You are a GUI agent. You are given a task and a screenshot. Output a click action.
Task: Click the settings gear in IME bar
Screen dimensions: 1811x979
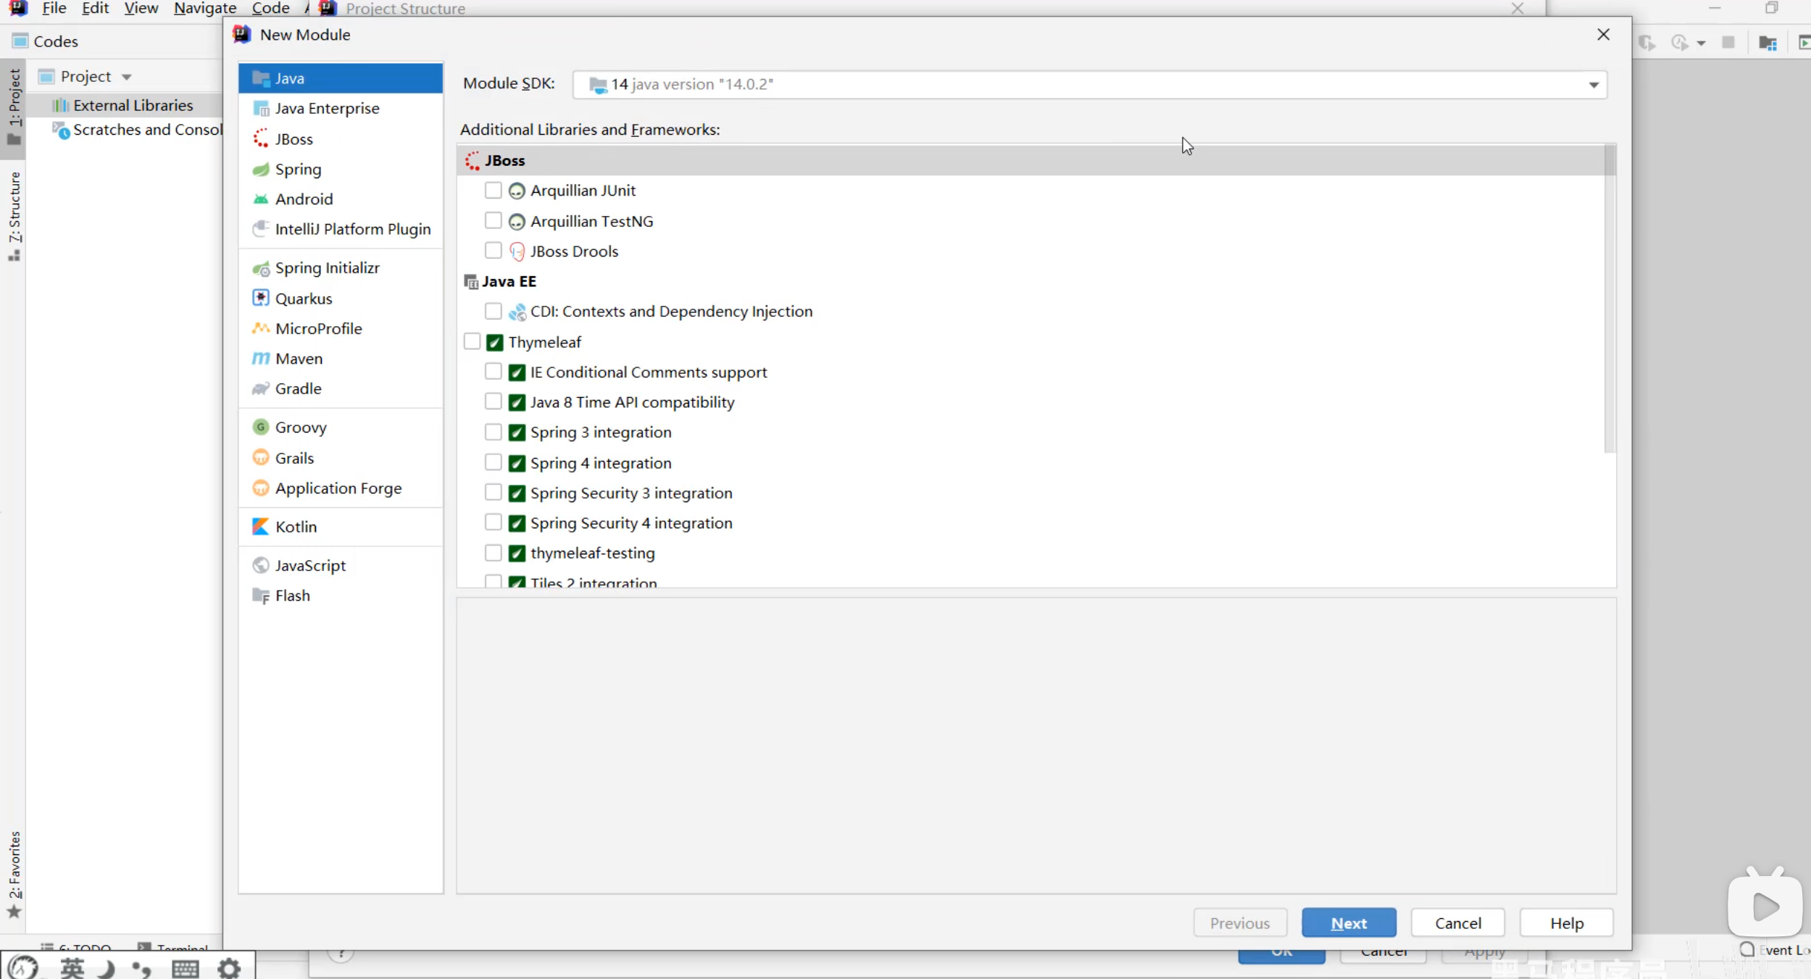point(229,968)
